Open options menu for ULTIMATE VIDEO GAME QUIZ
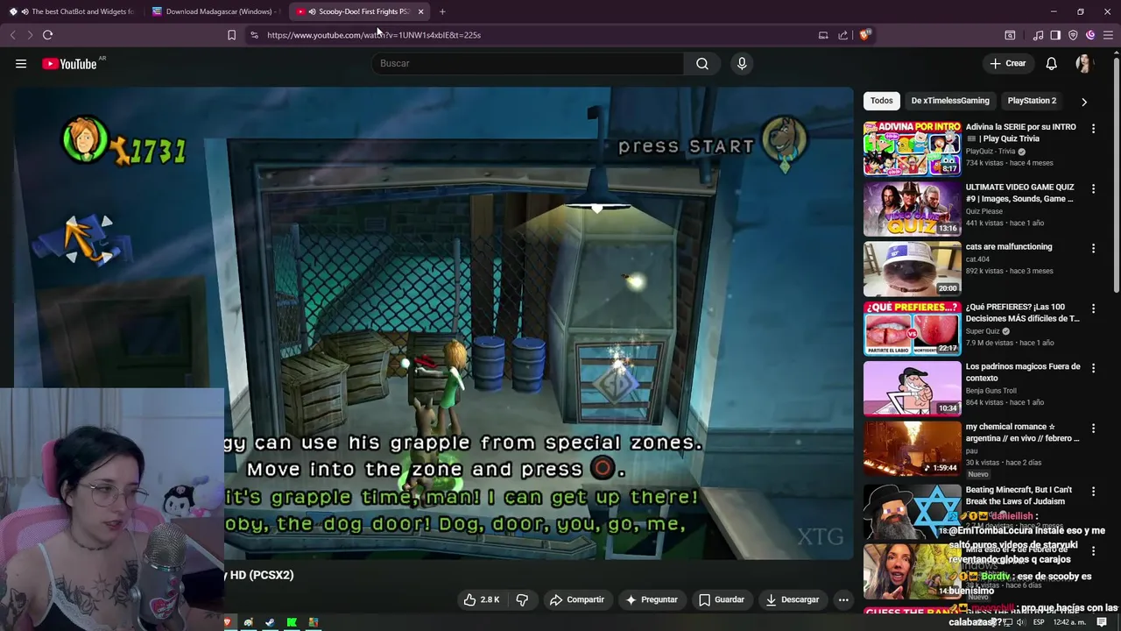The image size is (1121, 631). click(1093, 188)
